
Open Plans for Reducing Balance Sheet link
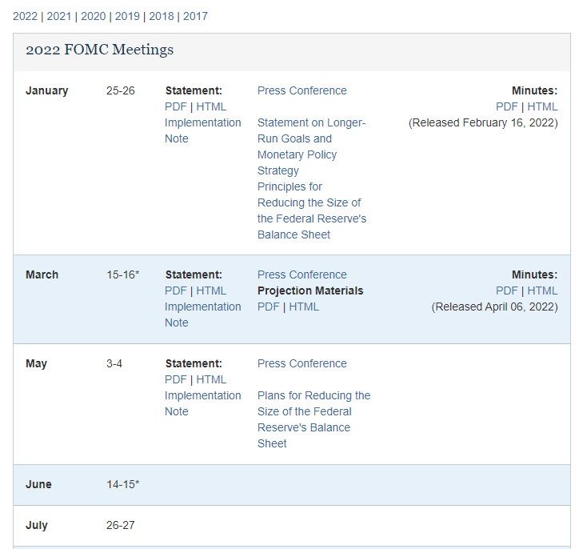[313, 419]
